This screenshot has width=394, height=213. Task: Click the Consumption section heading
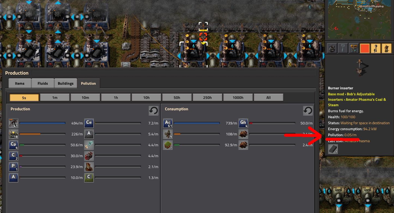pyautogui.click(x=176, y=109)
